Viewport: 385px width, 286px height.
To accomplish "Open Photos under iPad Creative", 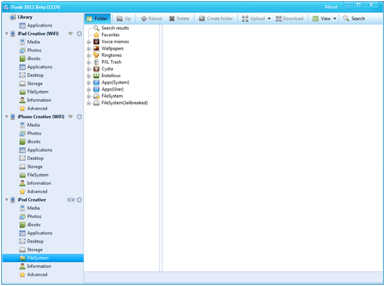I will 34,50.
